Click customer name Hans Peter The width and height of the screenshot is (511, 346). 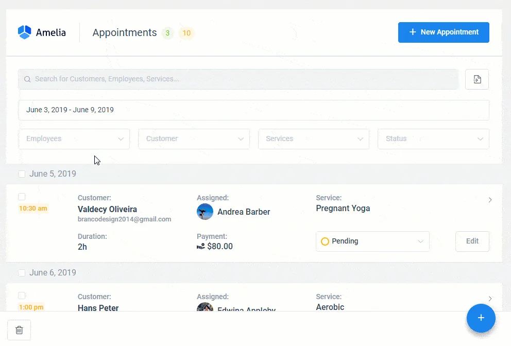[x=98, y=308]
